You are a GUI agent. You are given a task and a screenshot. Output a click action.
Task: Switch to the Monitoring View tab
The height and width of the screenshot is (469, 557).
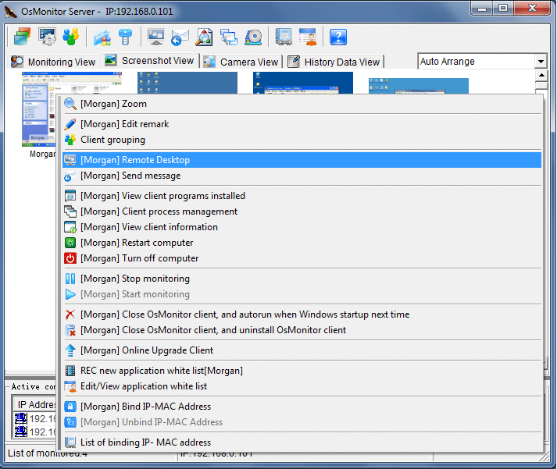53,62
